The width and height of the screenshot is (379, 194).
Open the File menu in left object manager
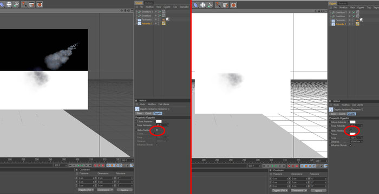click(x=141, y=7)
